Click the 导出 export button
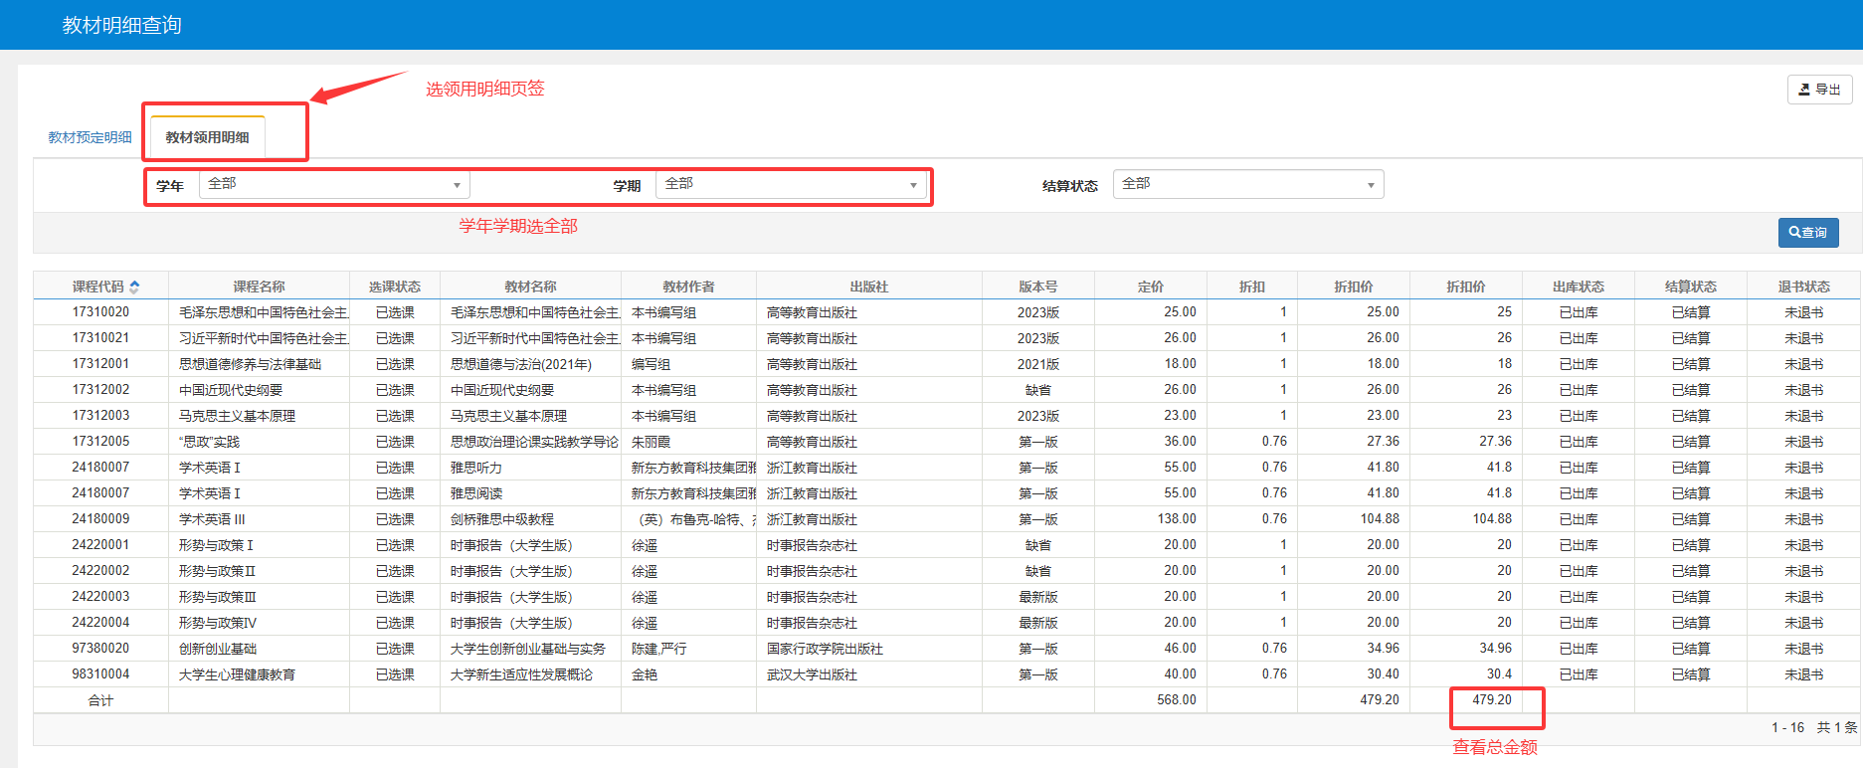 coord(1819,90)
